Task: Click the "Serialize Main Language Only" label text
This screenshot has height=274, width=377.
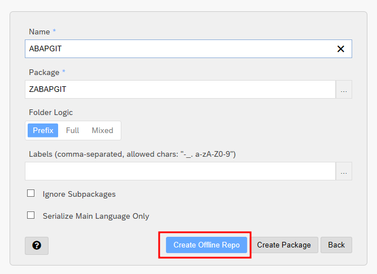Action: point(96,216)
